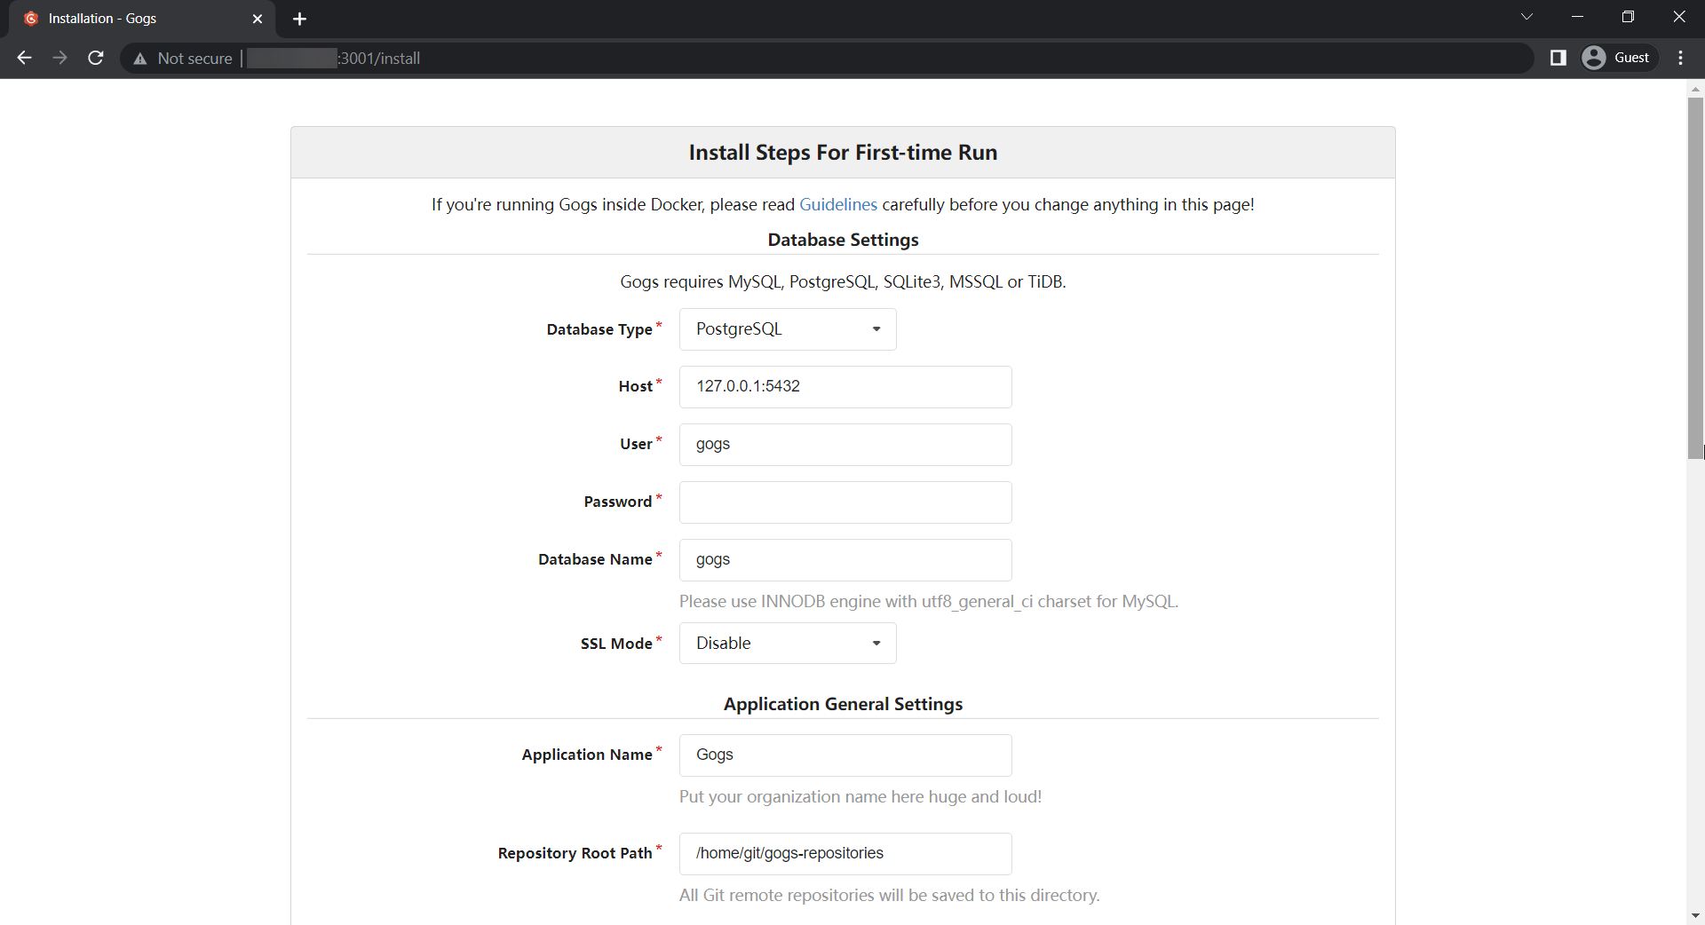Click the Not secure warning icon
Image resolution: width=1705 pixels, height=925 pixels.
[x=139, y=59]
